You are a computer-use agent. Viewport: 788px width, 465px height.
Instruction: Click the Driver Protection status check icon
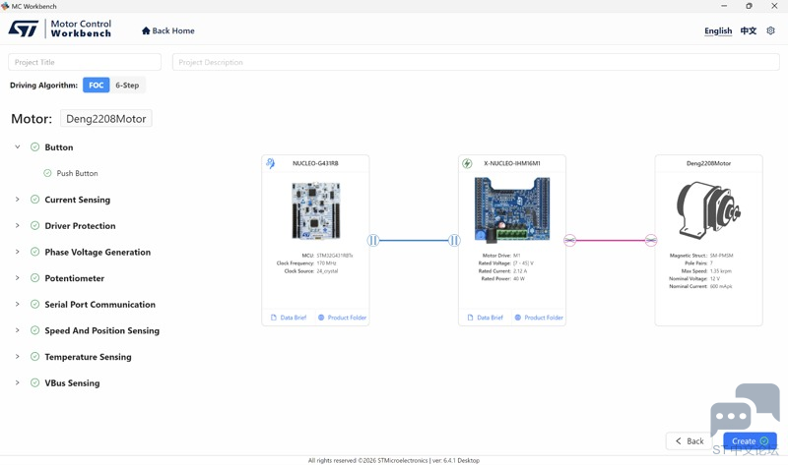(x=34, y=225)
